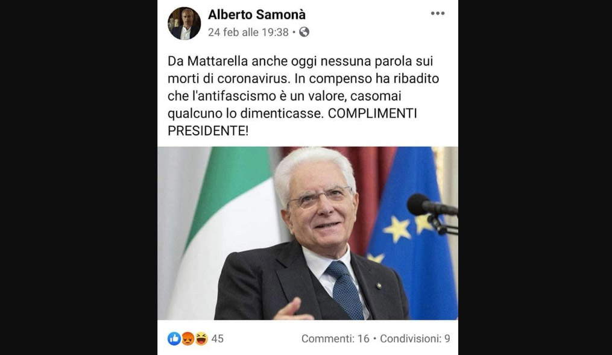
Task: Click the lapel pin on the suit
Action: [x=378, y=286]
